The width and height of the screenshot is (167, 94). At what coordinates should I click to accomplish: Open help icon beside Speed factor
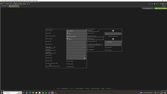coord(55,53)
